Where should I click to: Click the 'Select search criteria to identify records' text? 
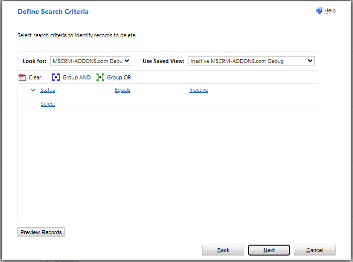77,36
